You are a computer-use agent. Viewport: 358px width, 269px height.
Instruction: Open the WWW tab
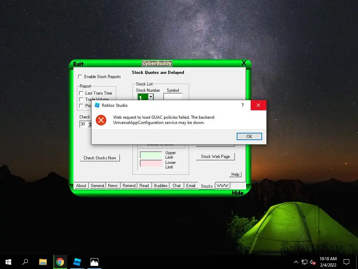(222, 186)
